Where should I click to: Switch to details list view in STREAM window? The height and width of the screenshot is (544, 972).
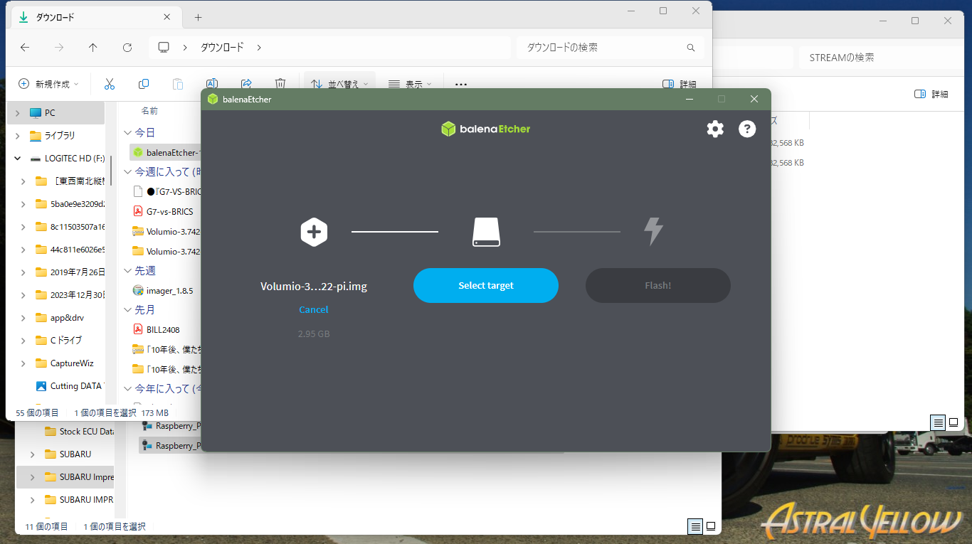(x=939, y=423)
